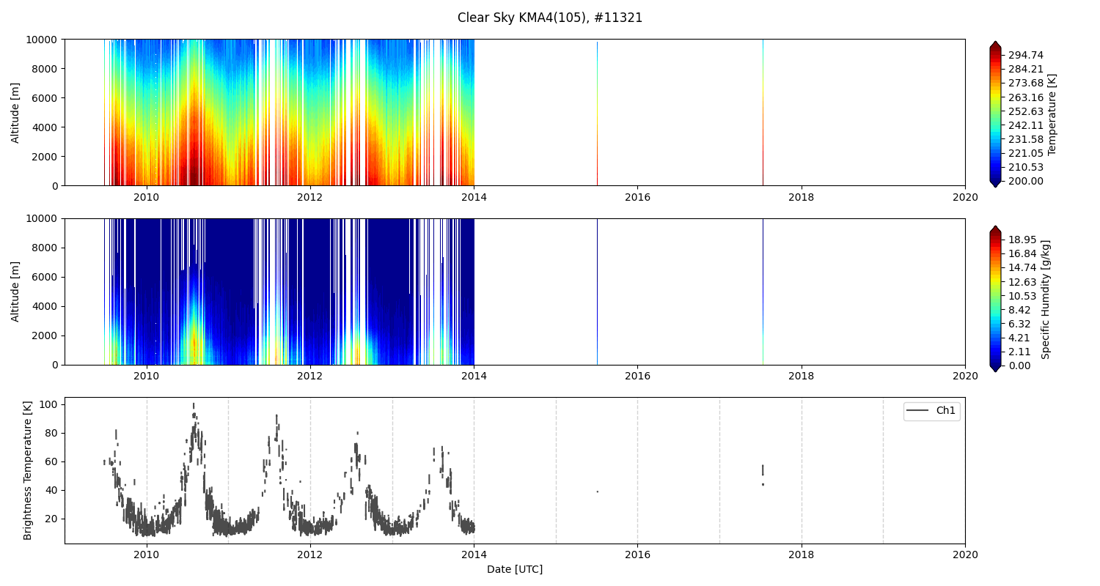Click the isolated 2017 temperature profile line
1100x586 pixels.
pyautogui.click(x=763, y=112)
